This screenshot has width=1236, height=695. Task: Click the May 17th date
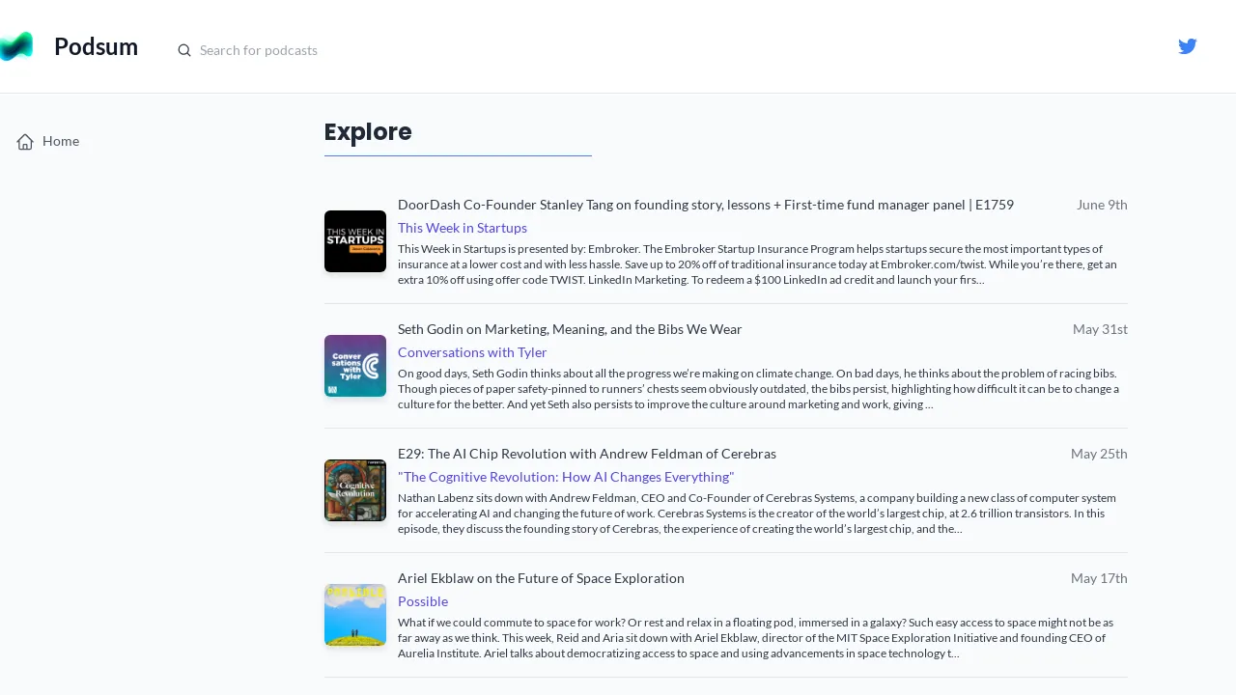(1099, 578)
